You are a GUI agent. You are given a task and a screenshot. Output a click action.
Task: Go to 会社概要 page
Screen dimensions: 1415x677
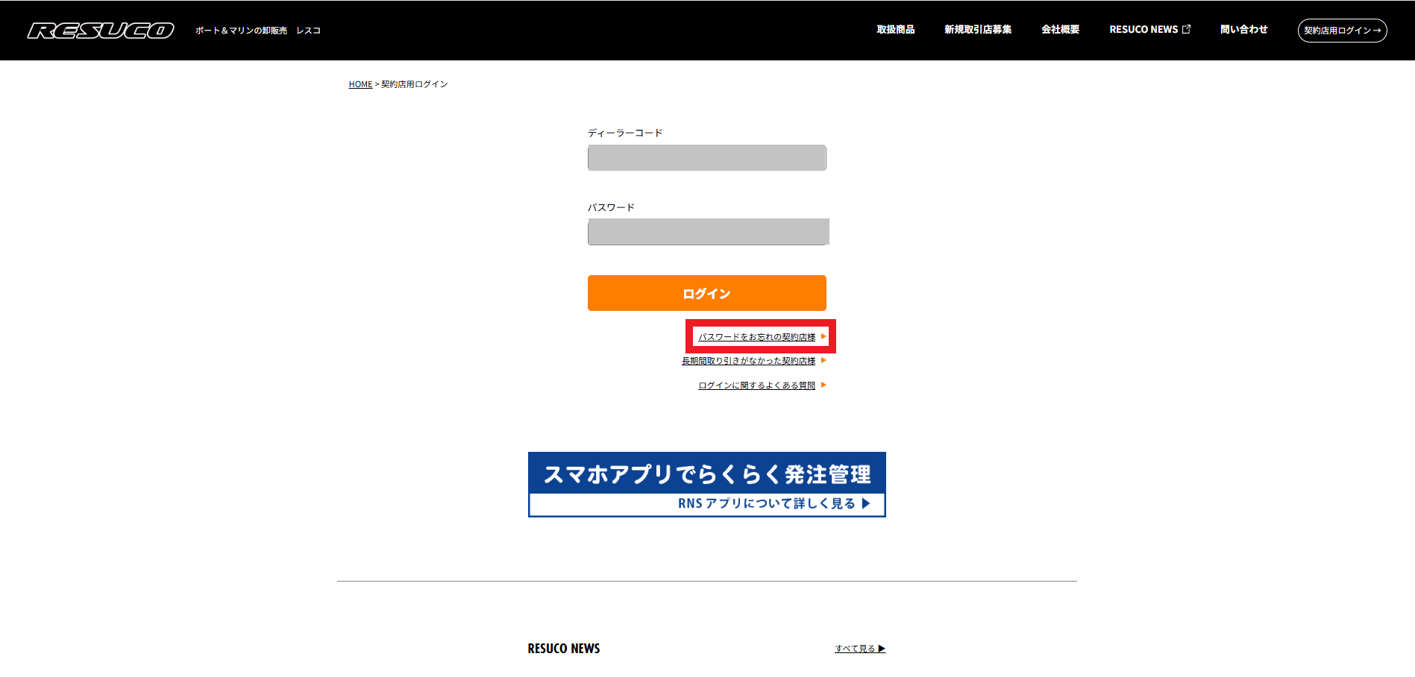pyautogui.click(x=1060, y=30)
